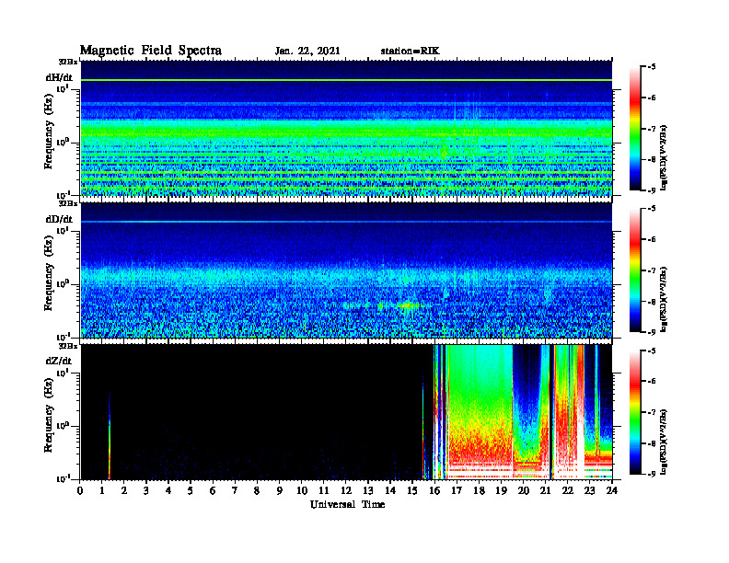The height and width of the screenshot is (563, 729).
Task: Click the 10^1 frequency tick of dD/dt panel
Action: click(63, 230)
